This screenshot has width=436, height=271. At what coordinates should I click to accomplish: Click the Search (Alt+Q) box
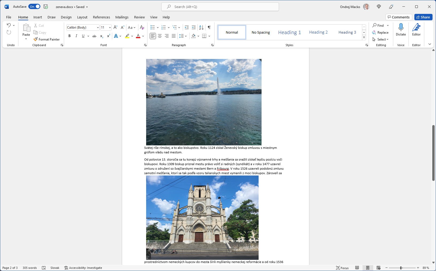(220, 7)
